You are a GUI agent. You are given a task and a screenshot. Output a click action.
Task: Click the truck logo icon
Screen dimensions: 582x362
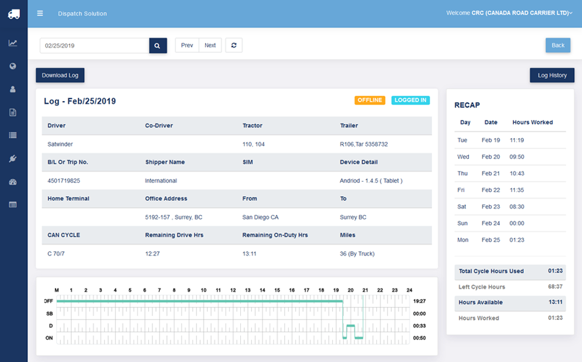pos(13,14)
